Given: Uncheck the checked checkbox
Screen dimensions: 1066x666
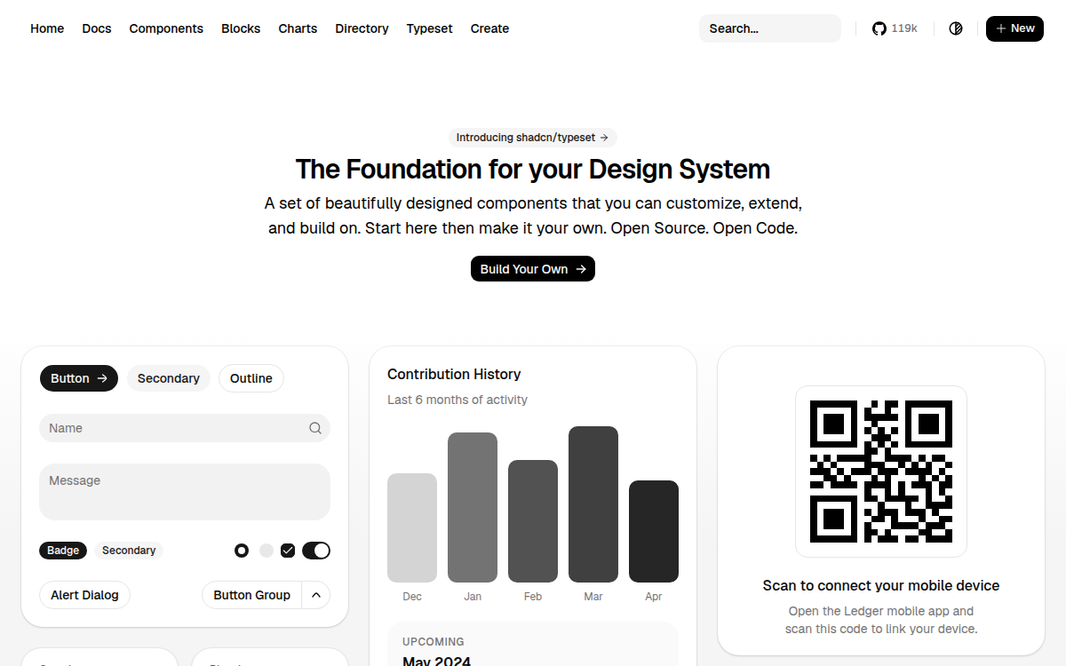Looking at the screenshot, I should 288,551.
